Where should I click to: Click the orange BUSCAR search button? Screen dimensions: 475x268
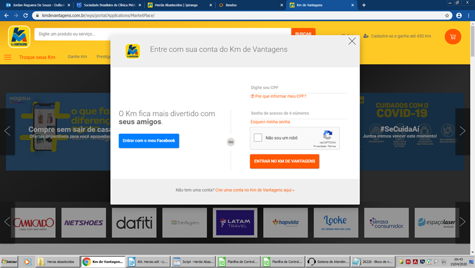pyautogui.click(x=303, y=31)
